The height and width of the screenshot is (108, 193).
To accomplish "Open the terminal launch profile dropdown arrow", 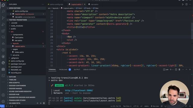I will (x=173, y=70).
